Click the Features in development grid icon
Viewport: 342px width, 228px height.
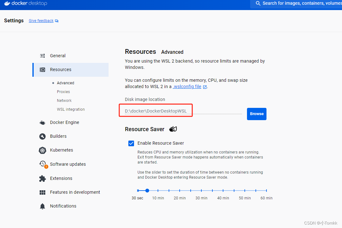[42, 192]
